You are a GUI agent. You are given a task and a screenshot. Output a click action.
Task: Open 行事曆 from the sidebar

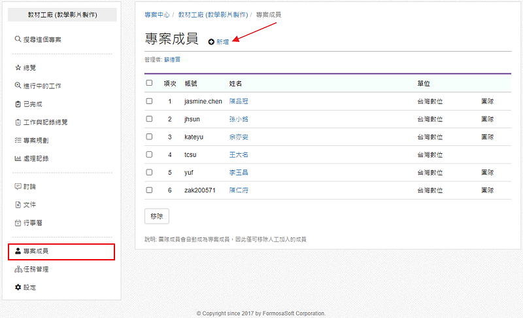[33, 223]
